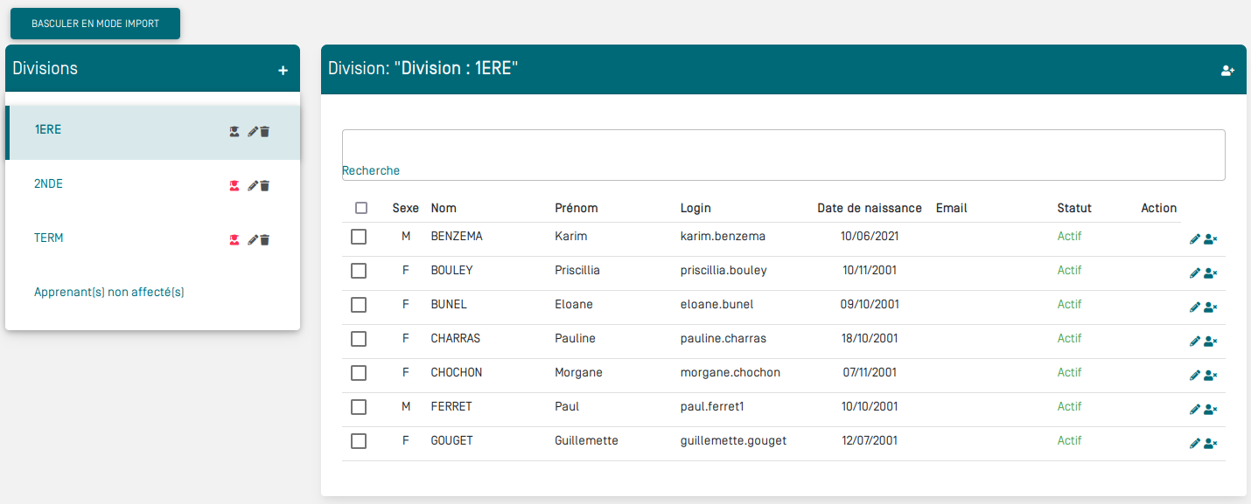Edit the 1ERE division pencil icon

tap(253, 132)
